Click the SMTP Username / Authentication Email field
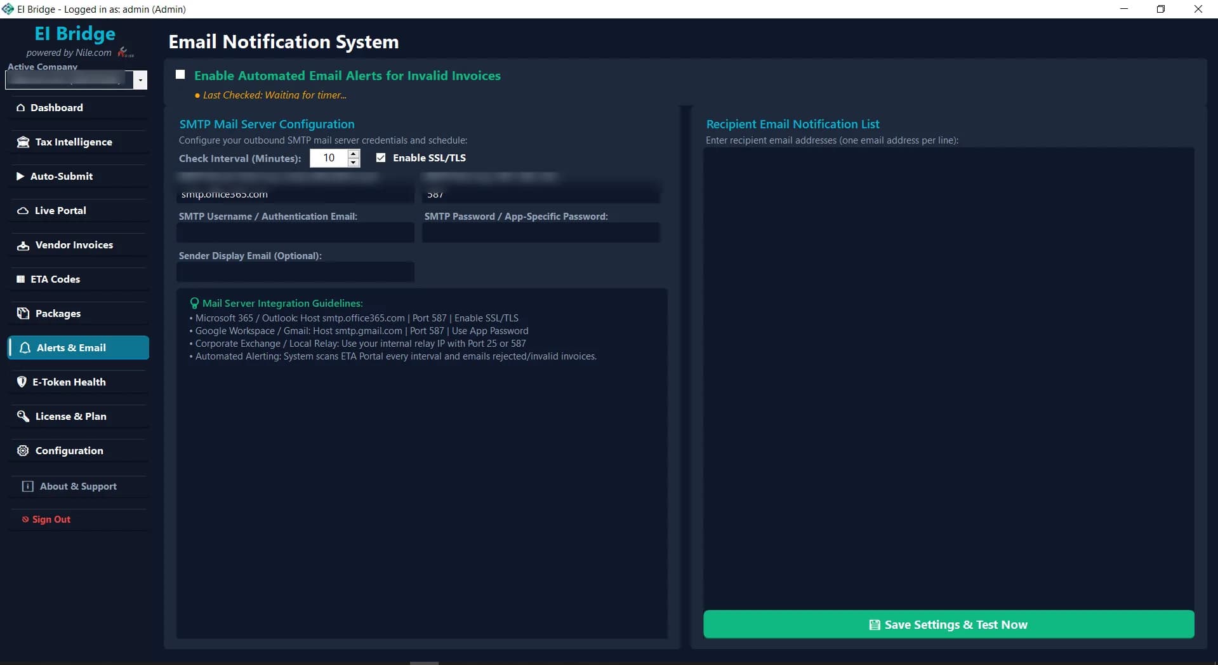The image size is (1218, 665). click(295, 233)
